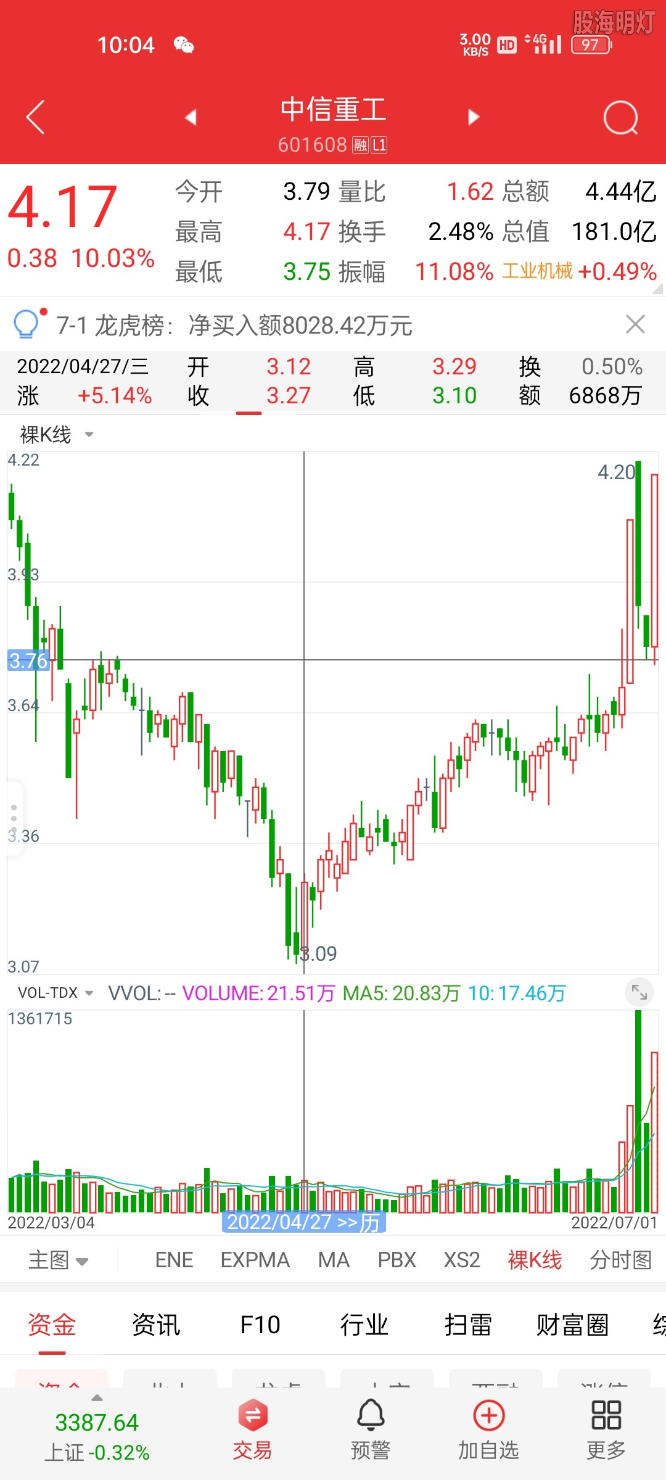
Task: Tap the 总值 181.0亿 value
Action: 614,231
